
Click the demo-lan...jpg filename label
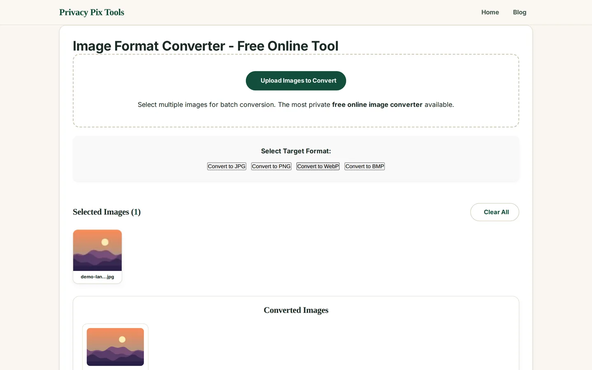(x=97, y=277)
